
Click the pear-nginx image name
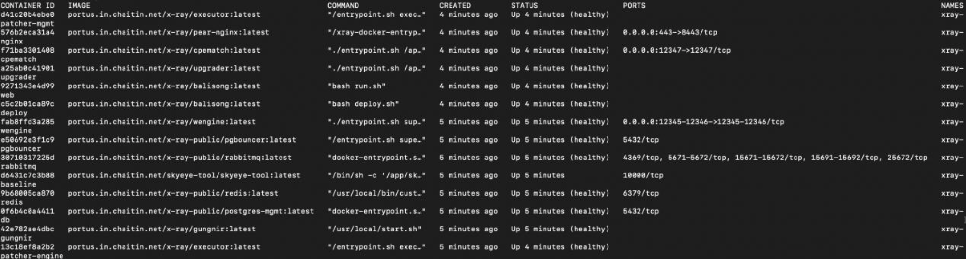[x=168, y=32]
